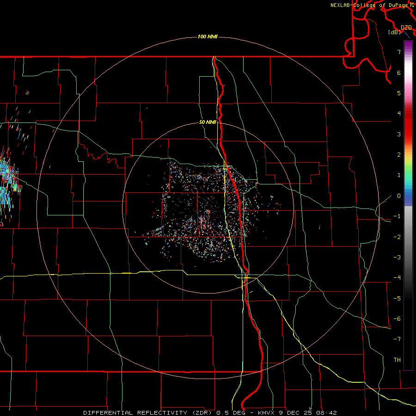Screen dimensions: 416x416
Task: Click the 3 value on color scale
Action: coord(399,134)
